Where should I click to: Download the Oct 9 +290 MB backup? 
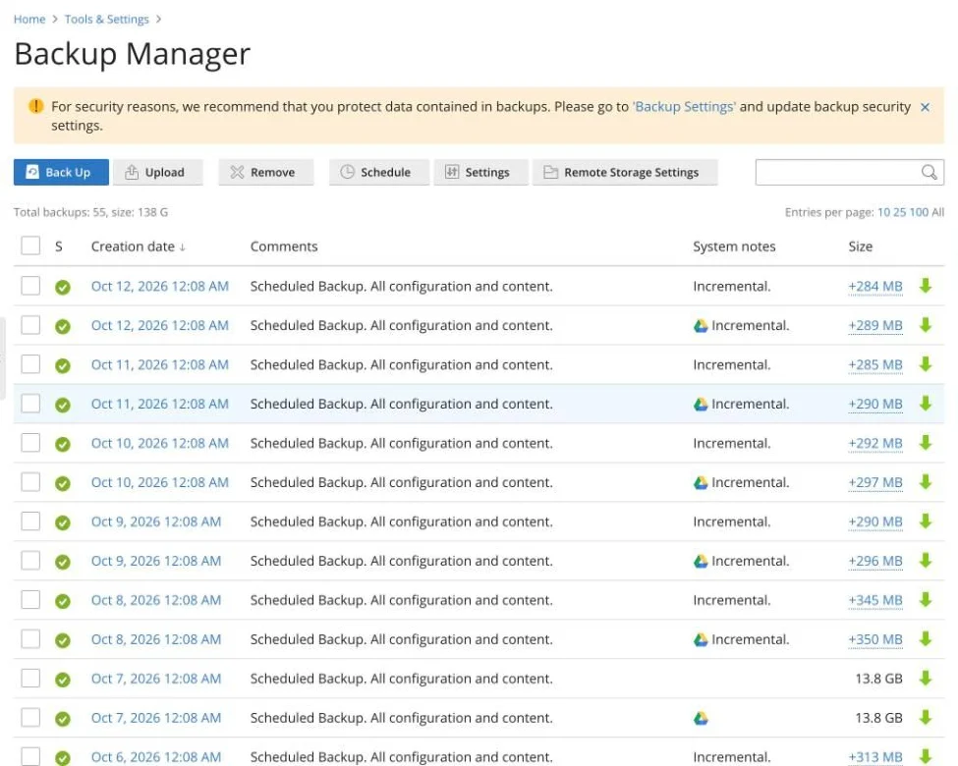point(926,521)
